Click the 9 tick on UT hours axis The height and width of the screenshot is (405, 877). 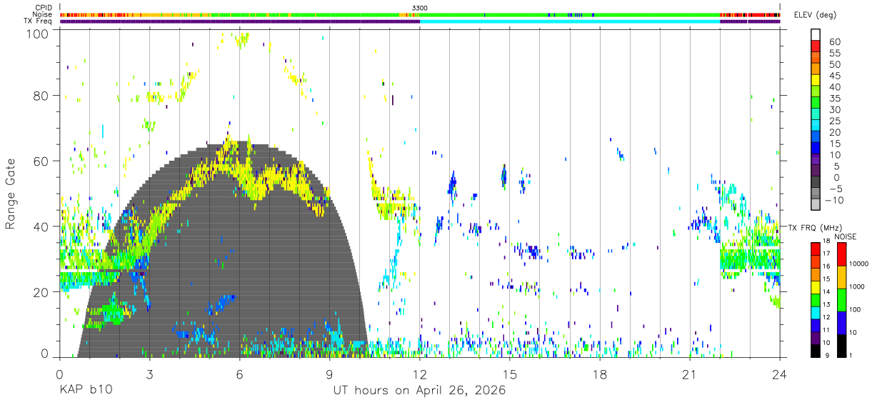point(329,374)
